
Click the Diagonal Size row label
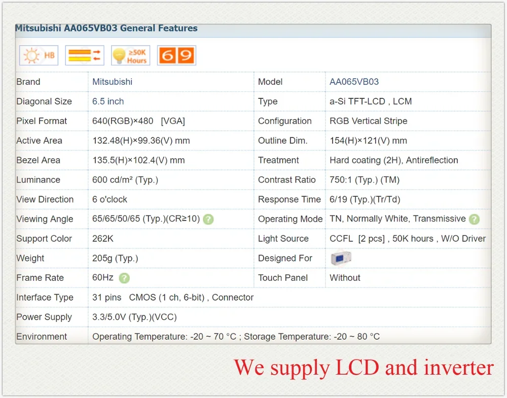pyautogui.click(x=44, y=101)
